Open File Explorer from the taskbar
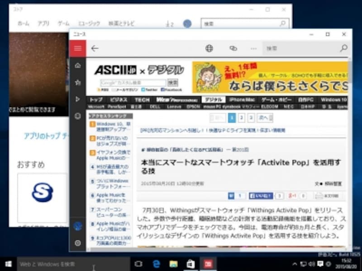Screen dimensions: 362x271 point(173,264)
